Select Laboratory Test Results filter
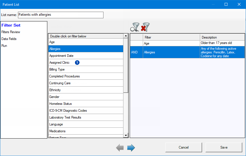Screen dimensions: 246x156 pos(86,117)
